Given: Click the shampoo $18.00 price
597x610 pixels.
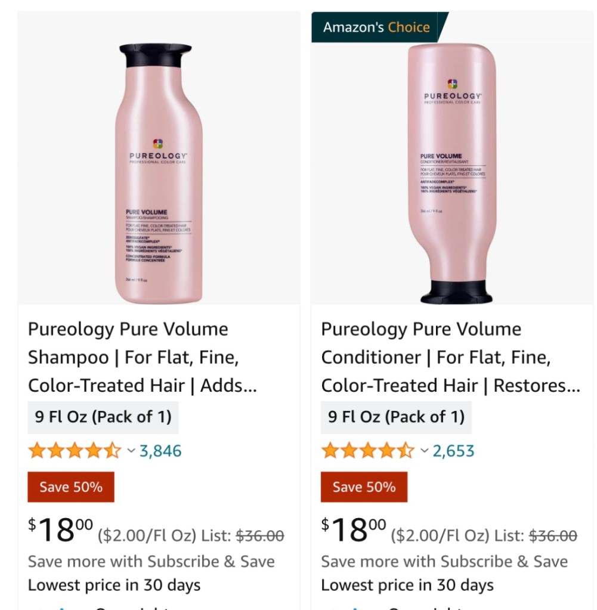Looking at the screenshot, I should 60,530.
